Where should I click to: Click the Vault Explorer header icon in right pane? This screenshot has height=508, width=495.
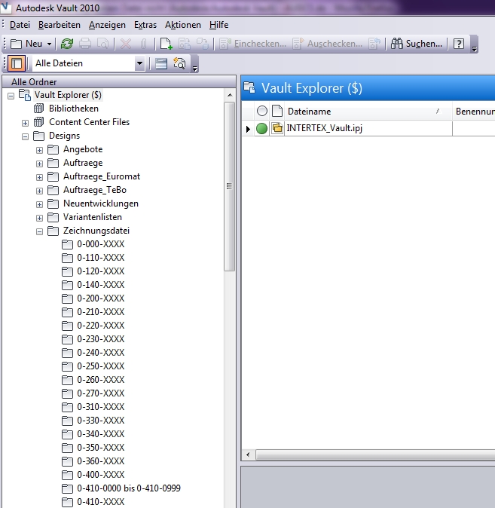249,87
